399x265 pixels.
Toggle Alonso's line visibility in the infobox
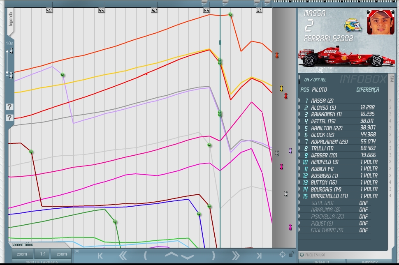pyautogui.click(x=300, y=108)
